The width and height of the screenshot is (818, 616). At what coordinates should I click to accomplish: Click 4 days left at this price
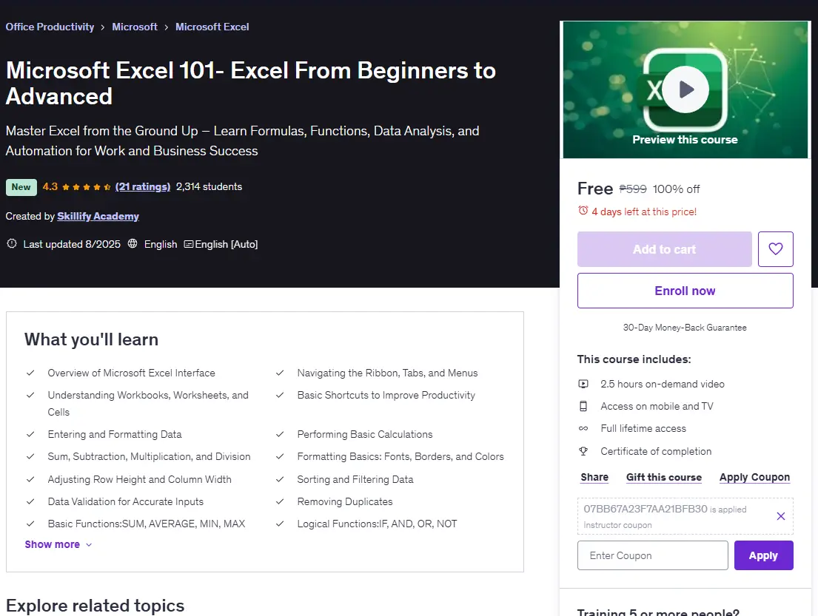pyautogui.click(x=644, y=211)
